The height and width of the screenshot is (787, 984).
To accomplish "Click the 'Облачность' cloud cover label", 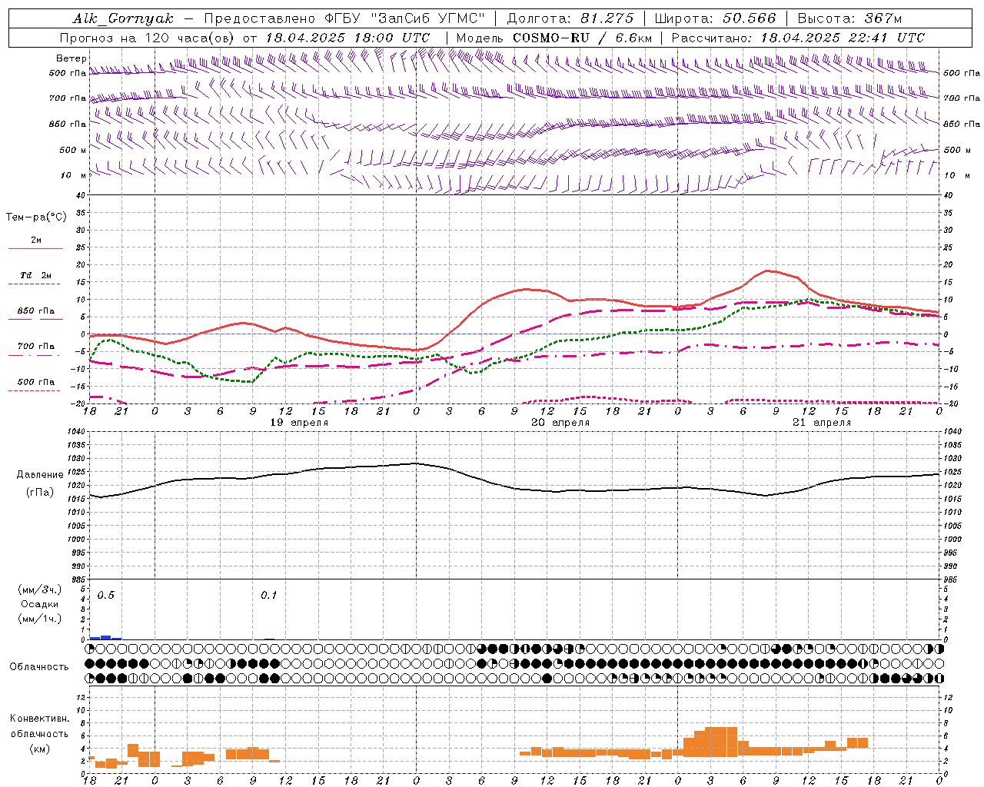I will click(x=39, y=666).
